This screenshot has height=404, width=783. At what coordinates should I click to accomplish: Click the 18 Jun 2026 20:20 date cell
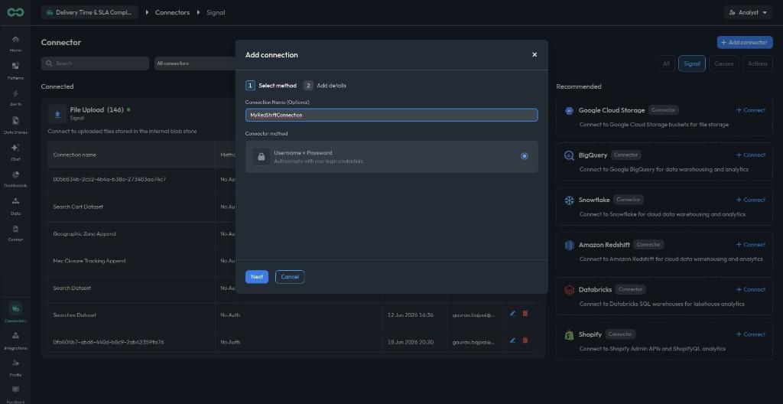pyautogui.click(x=411, y=342)
